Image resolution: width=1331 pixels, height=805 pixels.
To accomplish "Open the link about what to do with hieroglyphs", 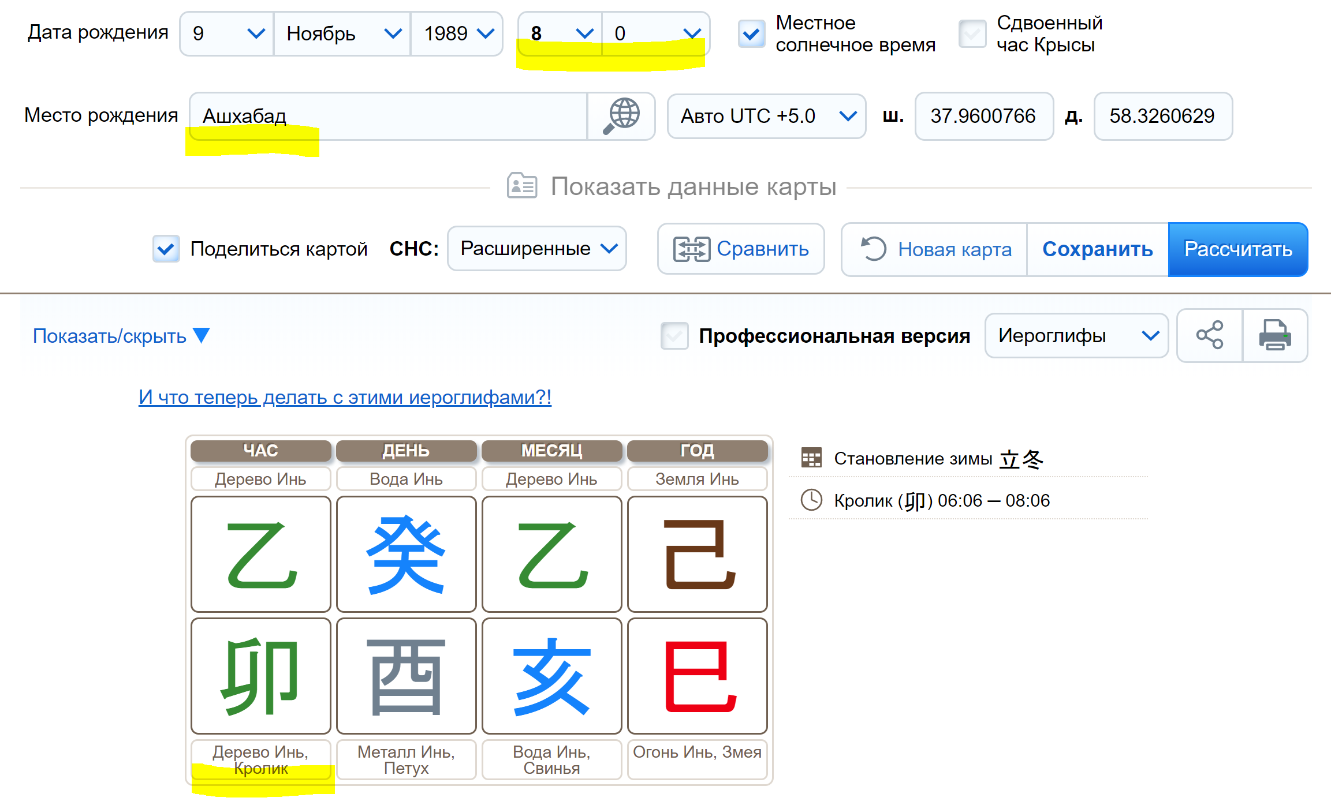I will pyautogui.click(x=345, y=397).
